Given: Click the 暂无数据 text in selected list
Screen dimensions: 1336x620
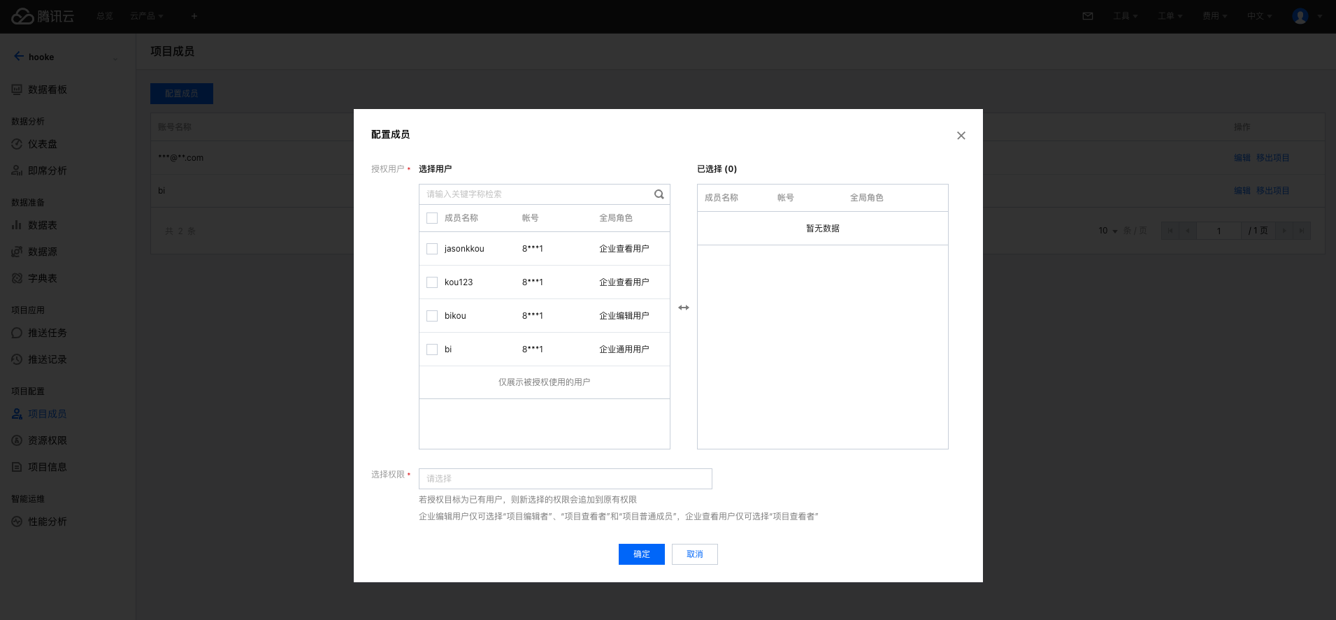Looking at the screenshot, I should (823, 229).
